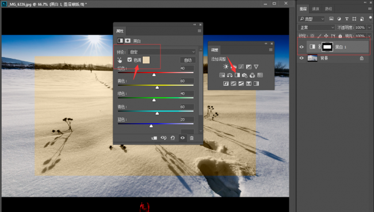Open the opacity slider dropdown arrow

[x=369, y=28]
